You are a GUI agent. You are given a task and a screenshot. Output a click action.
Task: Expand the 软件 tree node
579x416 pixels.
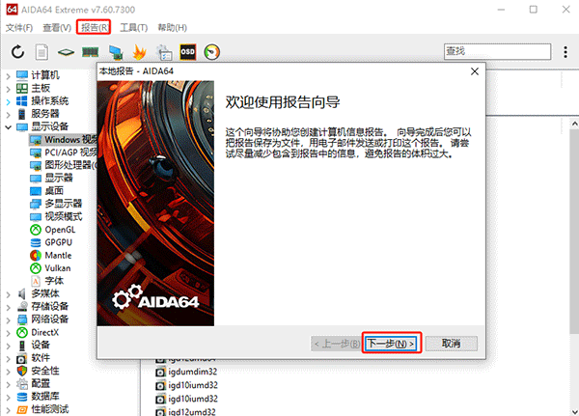click(8, 359)
